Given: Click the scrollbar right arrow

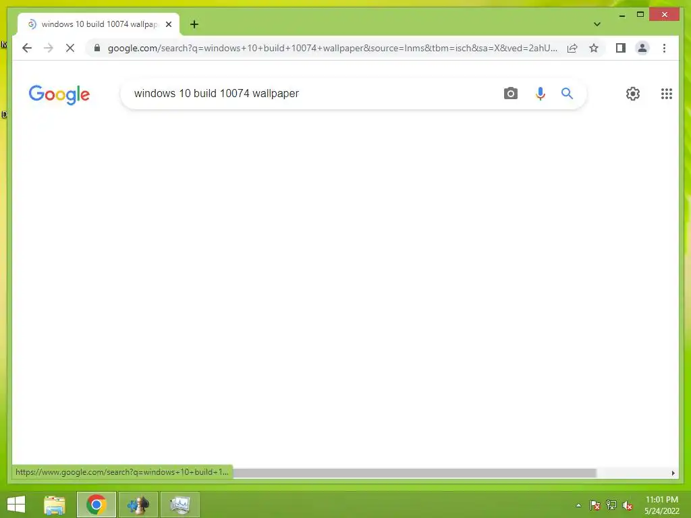Looking at the screenshot, I should tap(673, 473).
